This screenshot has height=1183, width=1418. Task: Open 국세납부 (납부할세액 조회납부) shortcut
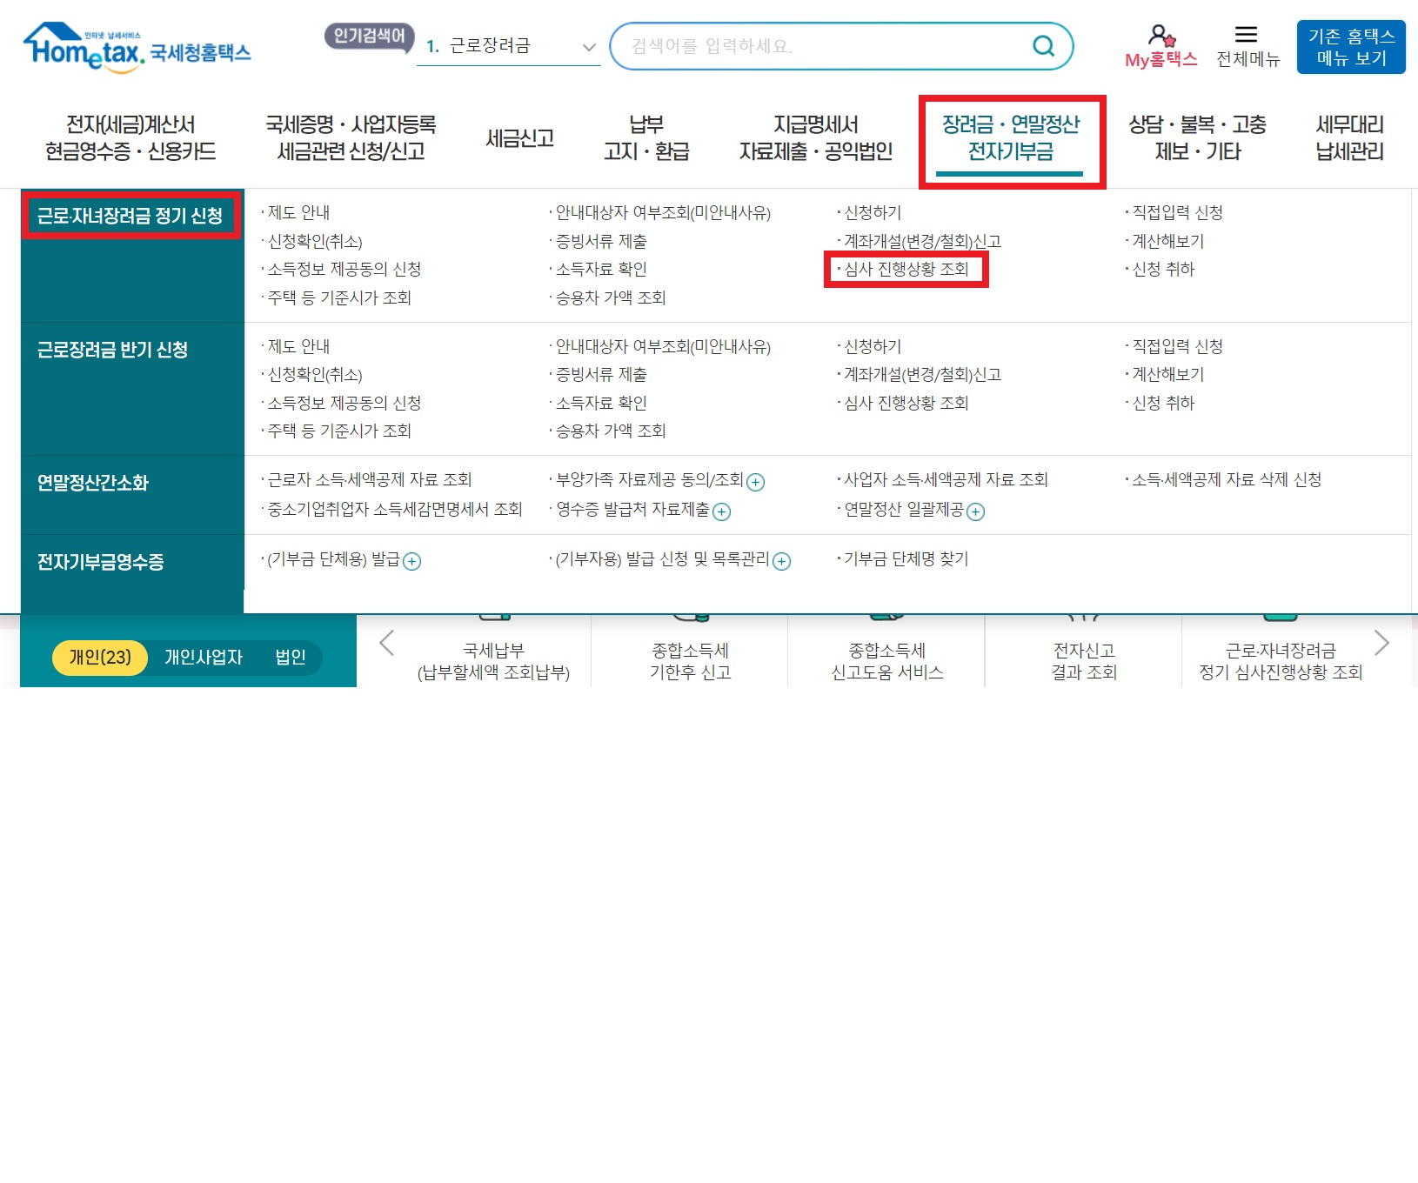[x=493, y=662]
